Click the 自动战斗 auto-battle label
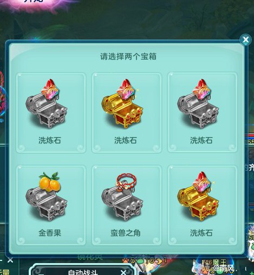Image resolution: width=254 pixels, height=275 pixels. tap(83, 272)
